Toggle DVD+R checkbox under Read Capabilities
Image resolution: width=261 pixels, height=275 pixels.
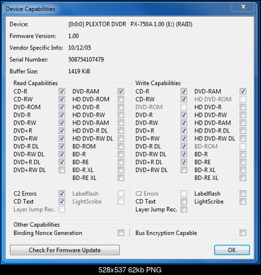tap(62, 131)
